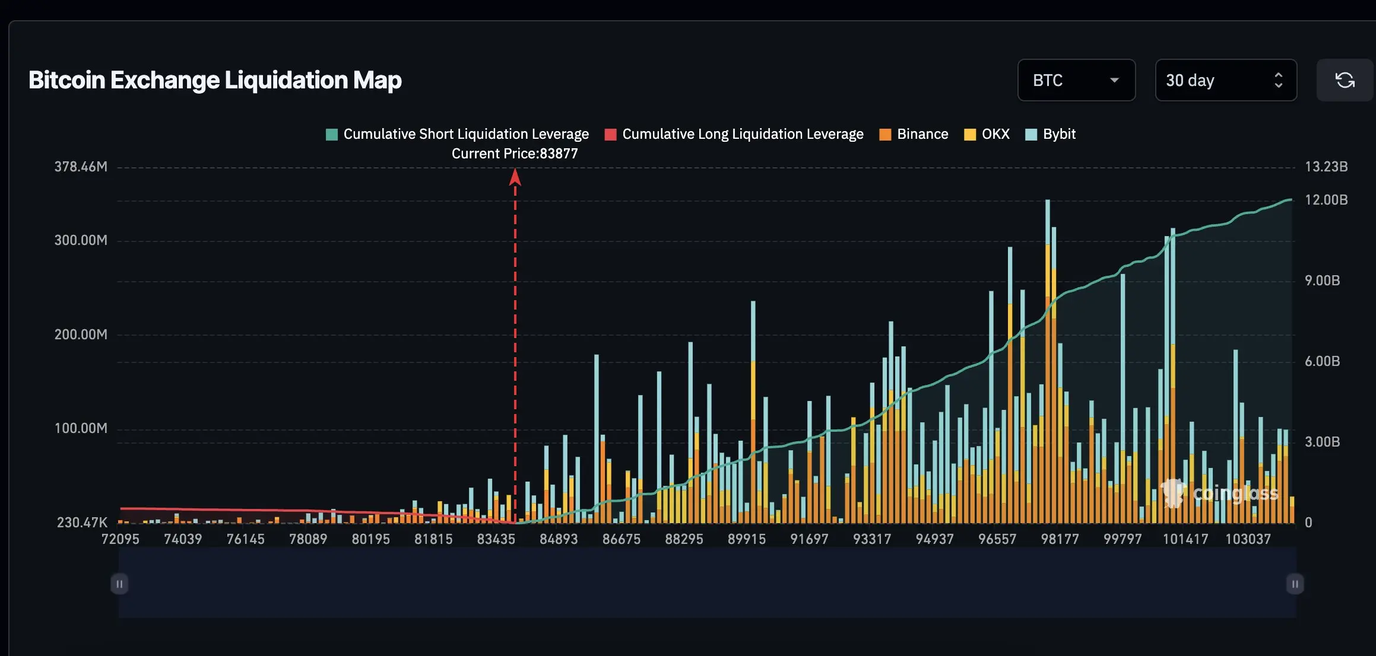Image resolution: width=1376 pixels, height=656 pixels.
Task: Hide Cumulative Long Liquidation Leverage series
Action: (x=743, y=134)
